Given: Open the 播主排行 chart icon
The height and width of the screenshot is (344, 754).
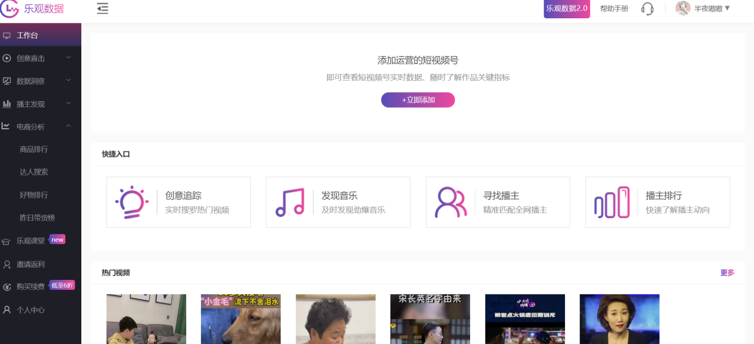Looking at the screenshot, I should (611, 202).
